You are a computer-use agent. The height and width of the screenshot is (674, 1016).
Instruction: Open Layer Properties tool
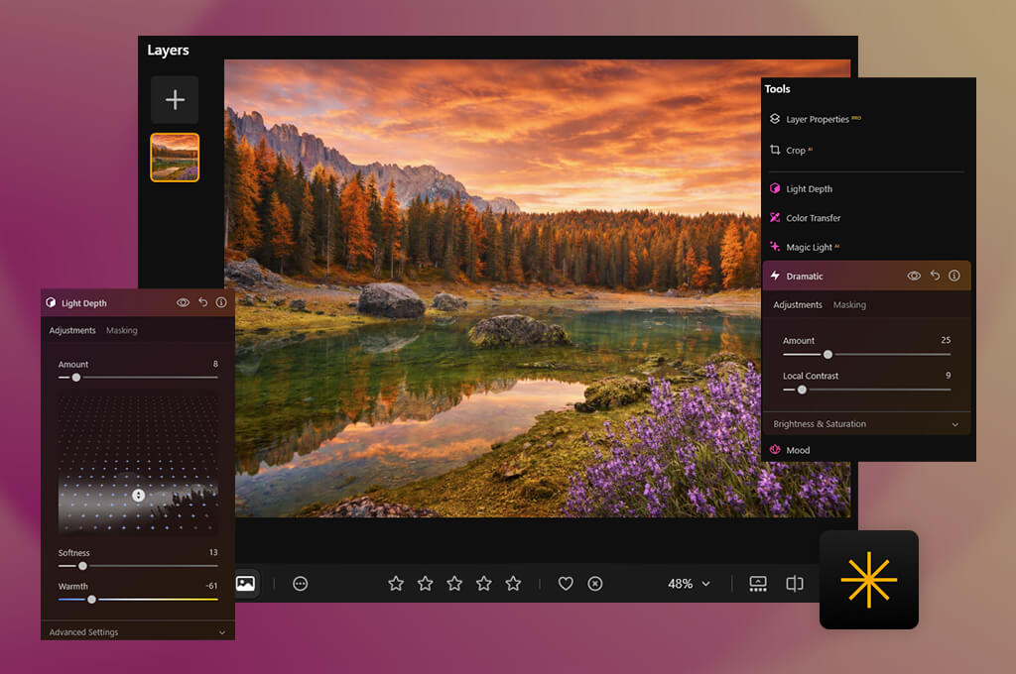[816, 119]
